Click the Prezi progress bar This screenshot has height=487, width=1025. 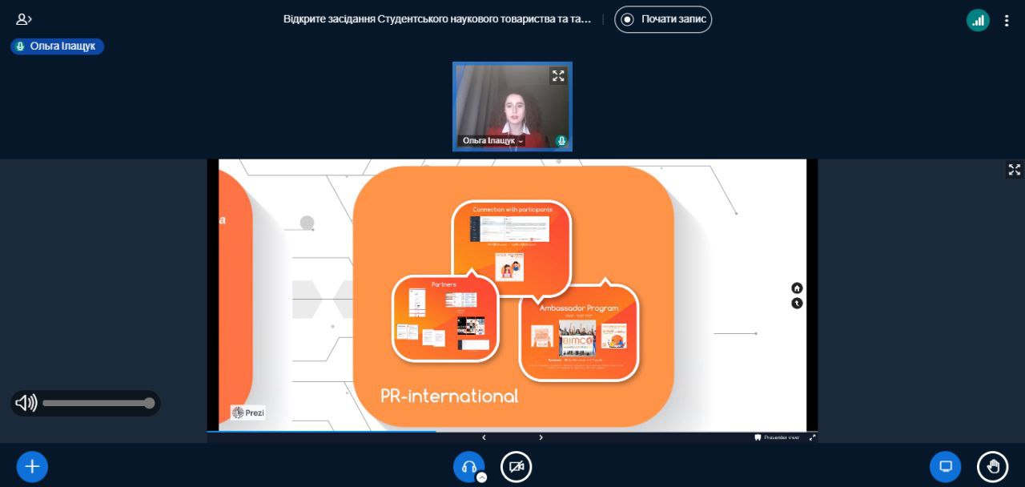point(512,432)
